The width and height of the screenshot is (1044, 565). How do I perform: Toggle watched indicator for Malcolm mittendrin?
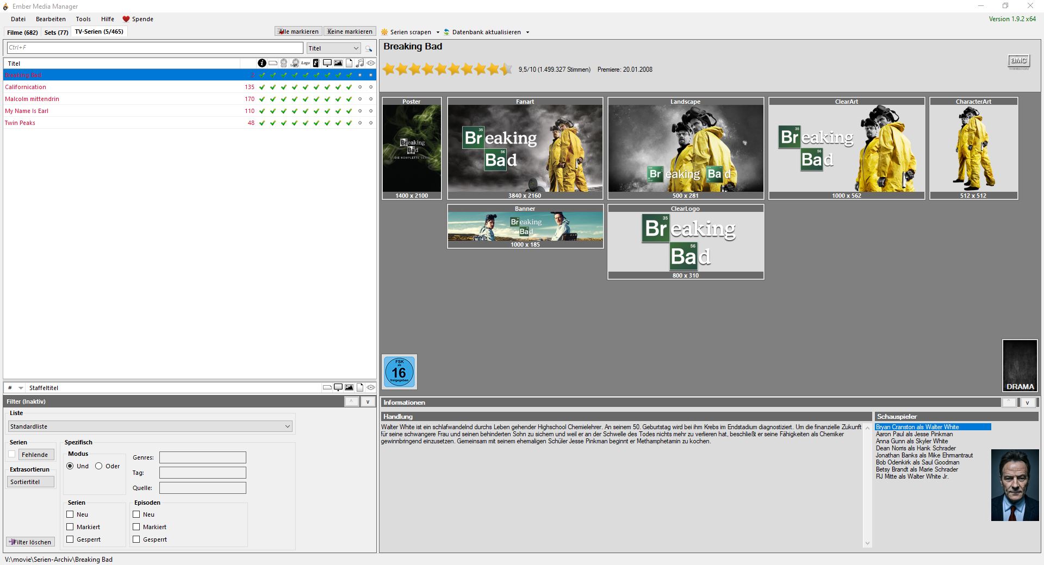tap(371, 99)
